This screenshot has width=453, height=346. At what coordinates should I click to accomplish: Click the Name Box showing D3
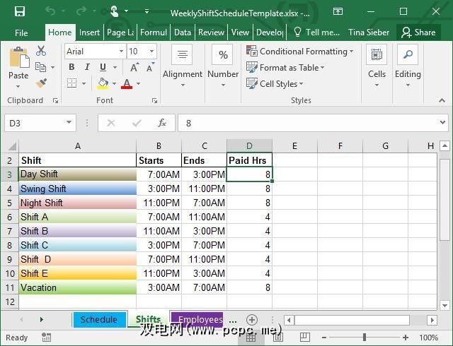pyautogui.click(x=40, y=123)
